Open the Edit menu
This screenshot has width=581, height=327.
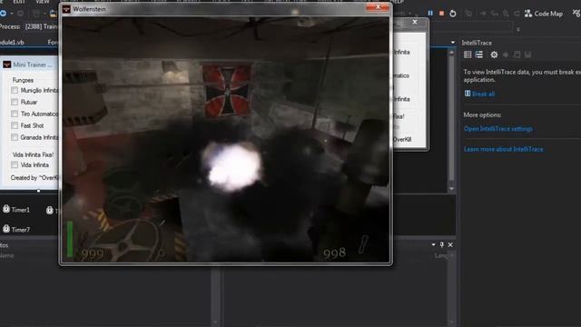coord(18,2)
